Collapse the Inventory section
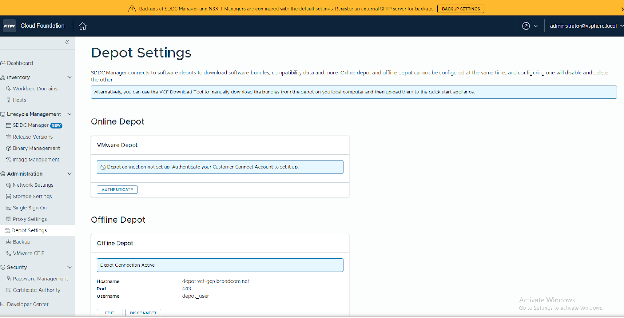The height and width of the screenshot is (318, 624). (69, 77)
